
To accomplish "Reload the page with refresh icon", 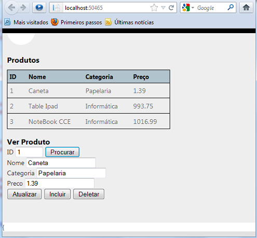I will click(171, 8).
